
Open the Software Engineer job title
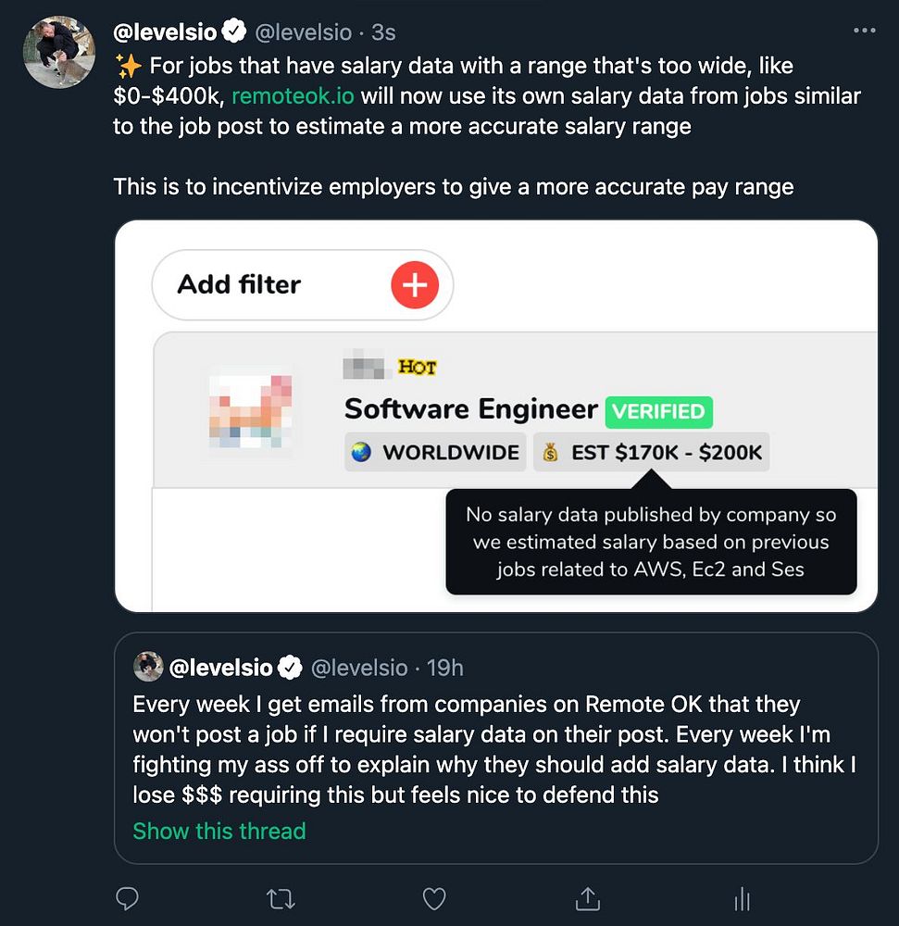pyautogui.click(x=470, y=409)
